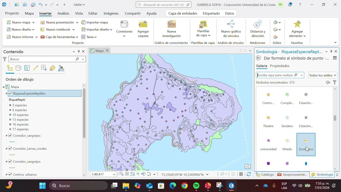Viewport: 341px width, 192px height.
Task: Expand the Nuevo mapa dropdown arrow
Action: coord(33,22)
